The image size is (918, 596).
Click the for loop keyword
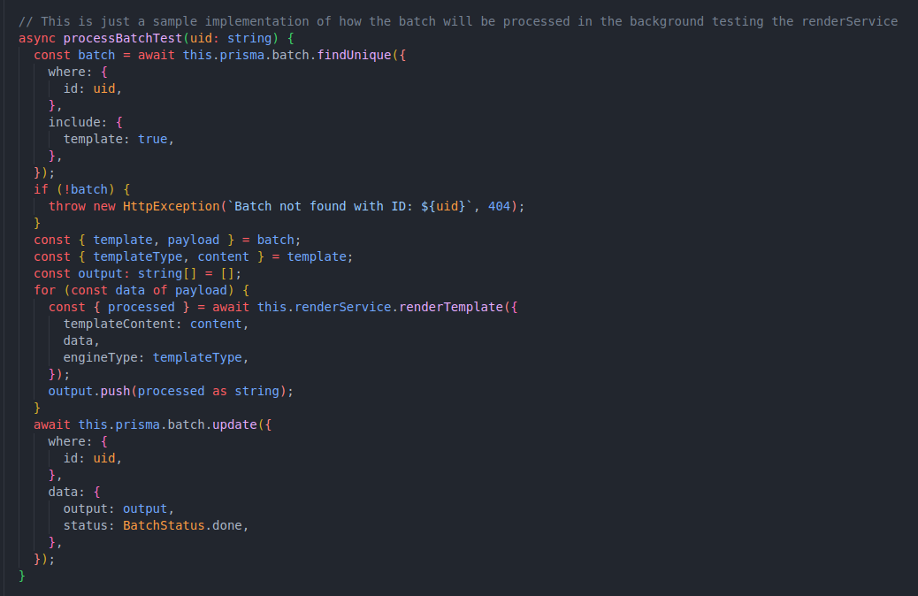pos(44,290)
